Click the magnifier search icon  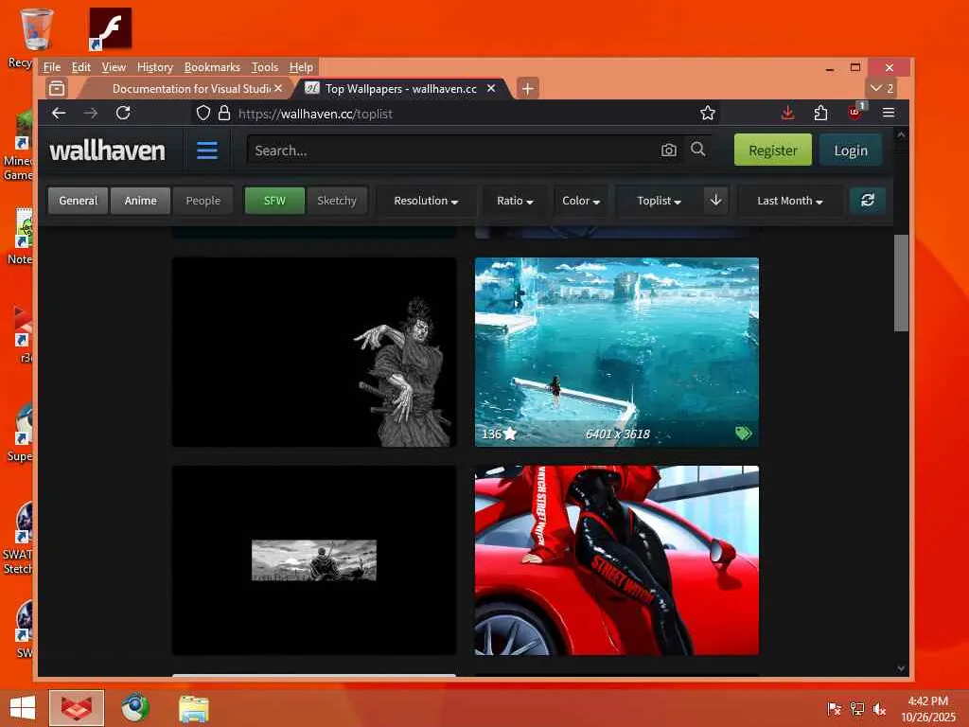(698, 150)
